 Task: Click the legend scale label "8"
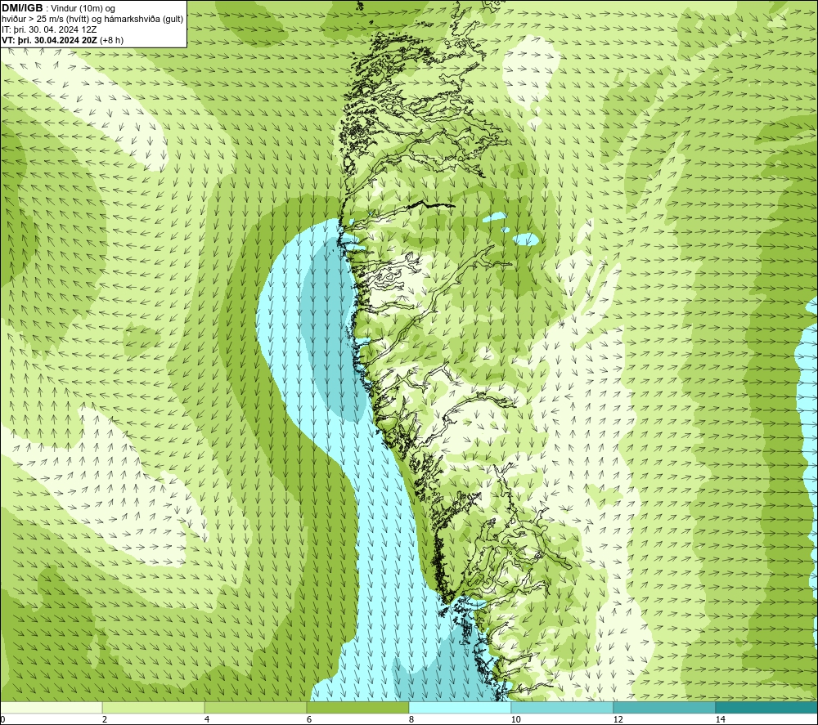[411, 719]
